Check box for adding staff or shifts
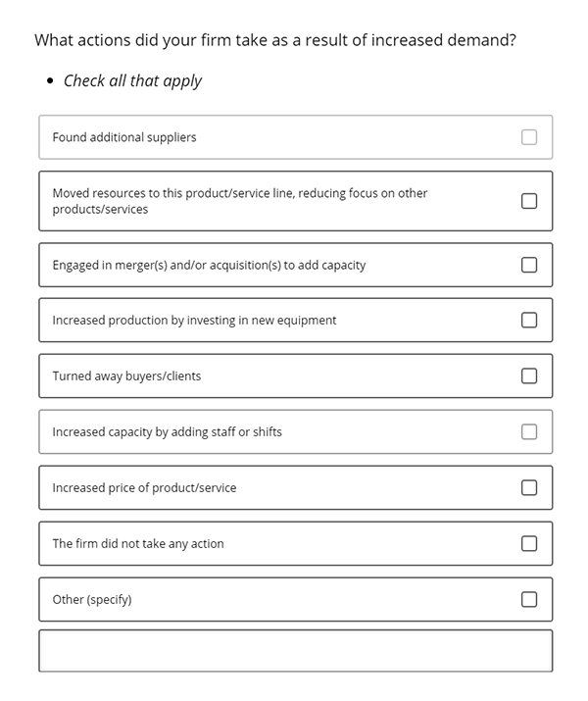The height and width of the screenshot is (701, 588). [x=529, y=431]
